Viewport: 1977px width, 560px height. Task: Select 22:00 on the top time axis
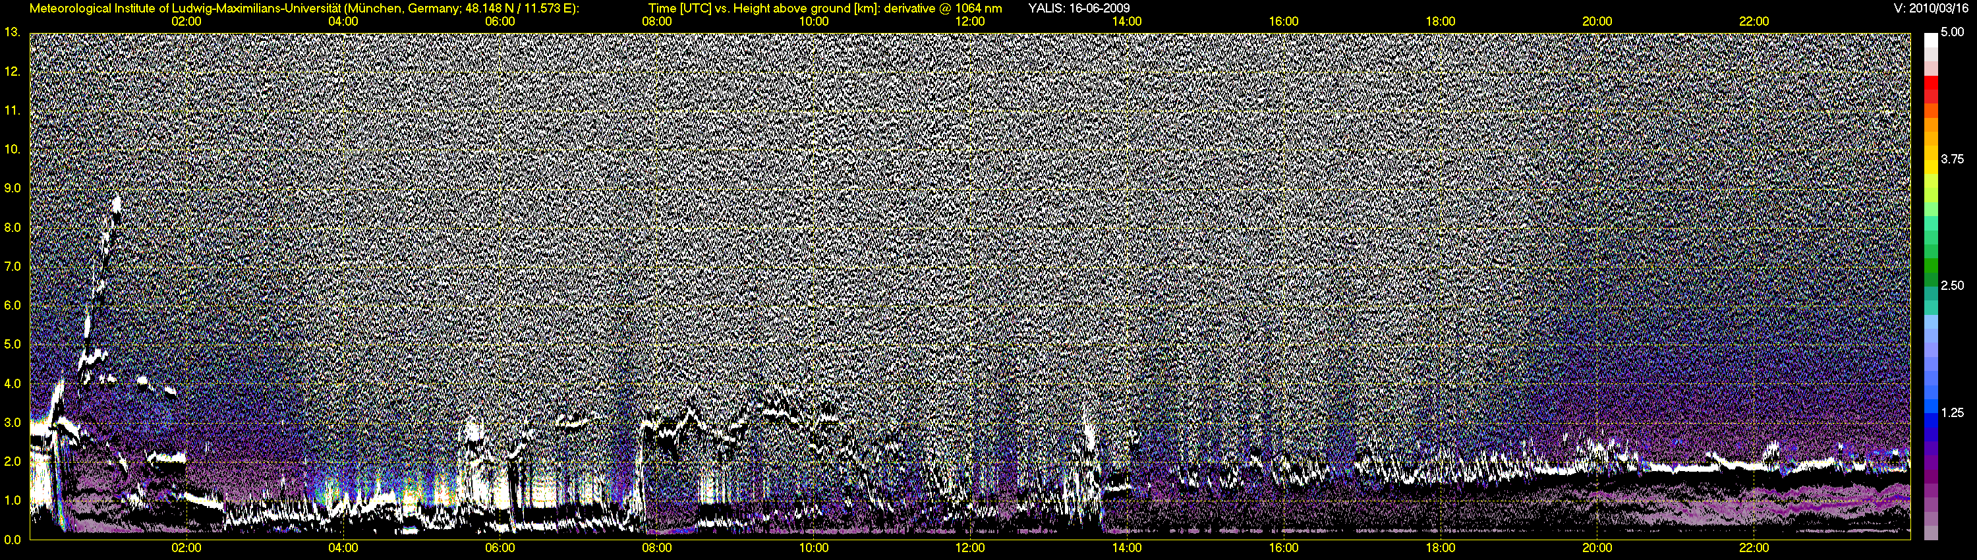[x=1754, y=22]
